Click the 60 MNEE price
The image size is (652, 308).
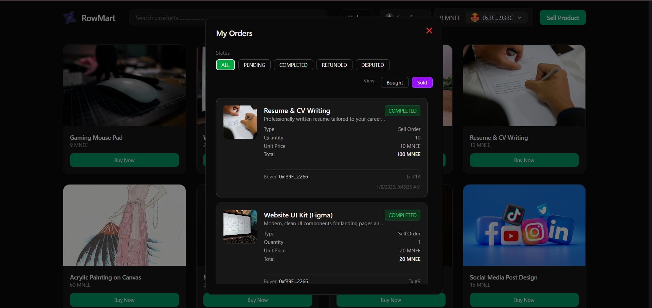(80, 285)
